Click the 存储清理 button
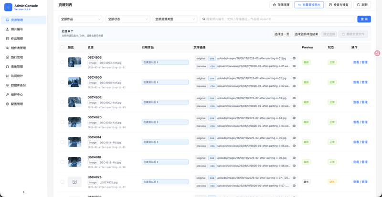 point(281,5)
